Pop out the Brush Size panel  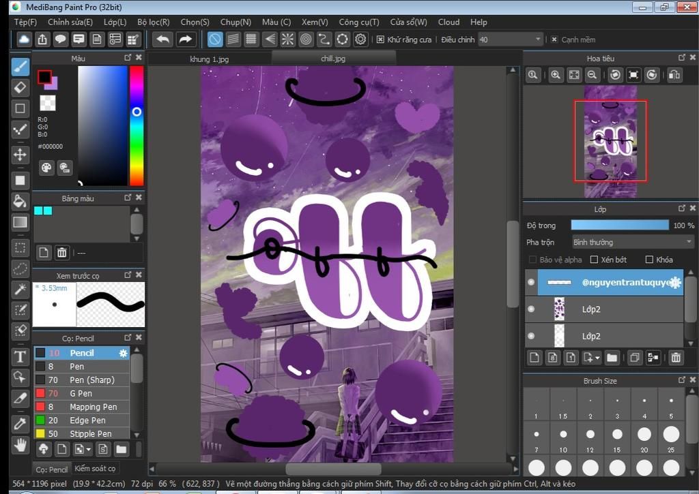681,380
